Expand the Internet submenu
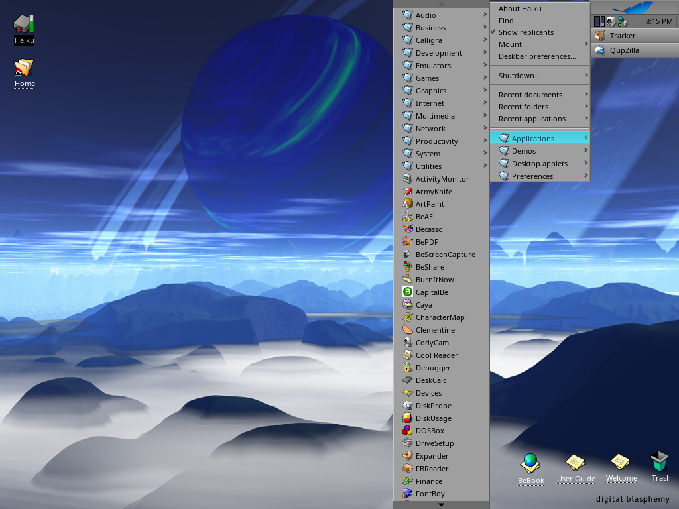 coord(441,103)
